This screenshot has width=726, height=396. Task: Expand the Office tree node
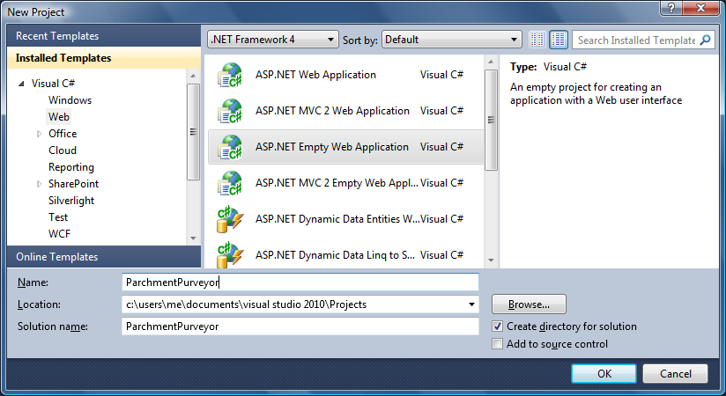(x=39, y=134)
